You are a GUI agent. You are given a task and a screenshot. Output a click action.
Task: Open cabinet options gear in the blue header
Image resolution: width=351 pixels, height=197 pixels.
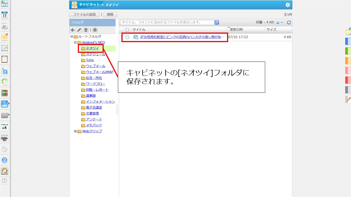pyautogui.click(x=287, y=5)
